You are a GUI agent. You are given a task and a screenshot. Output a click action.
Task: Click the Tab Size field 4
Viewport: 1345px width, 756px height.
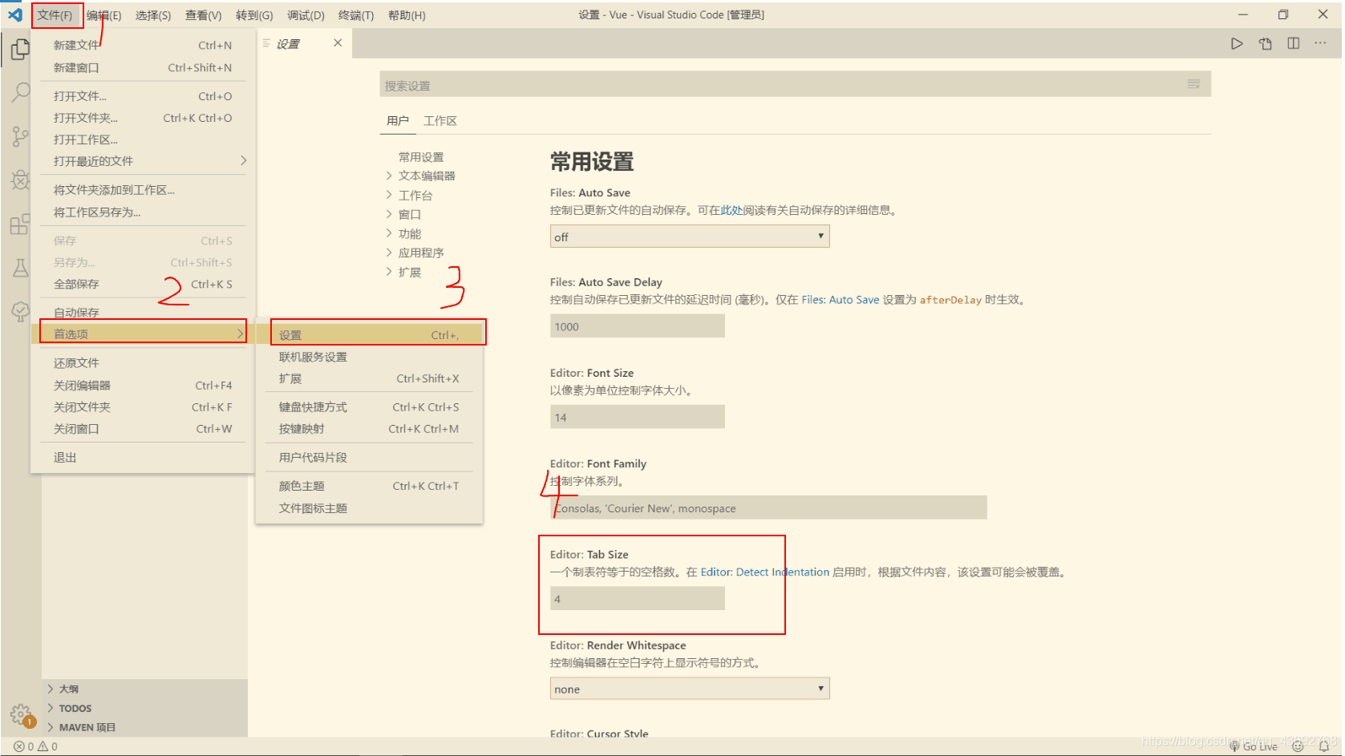point(638,599)
